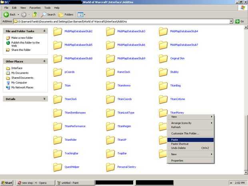Click the Personal Sentry folder name
Image resolution: width=248 pixels, height=186 pixels.
[126, 167]
